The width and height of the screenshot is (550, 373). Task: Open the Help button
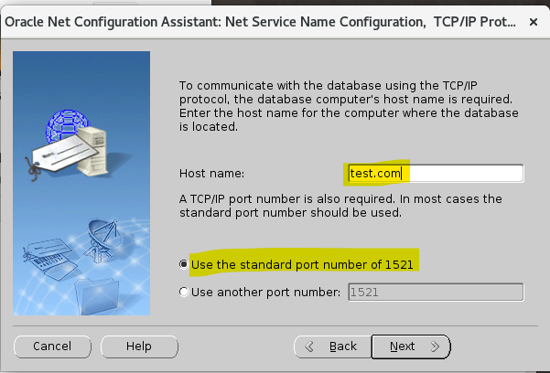click(x=139, y=346)
